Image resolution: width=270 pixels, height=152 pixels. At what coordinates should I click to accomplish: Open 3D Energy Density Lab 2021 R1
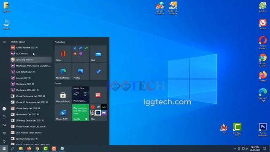pyautogui.click(x=31, y=120)
